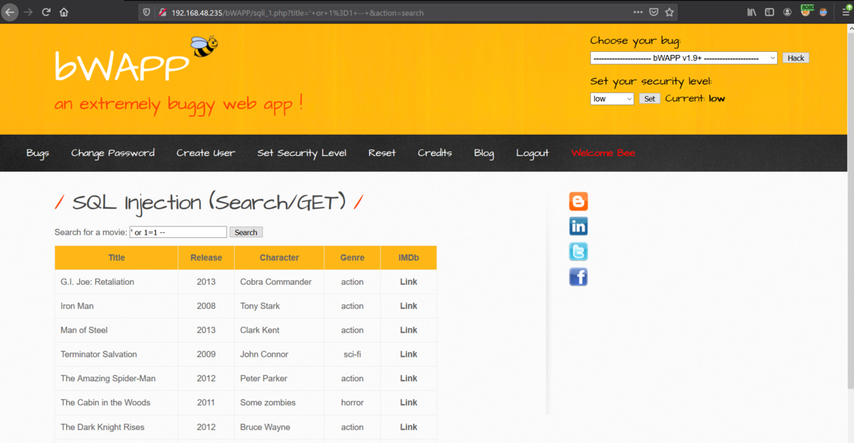Open Blog in the navigation bar

point(484,153)
